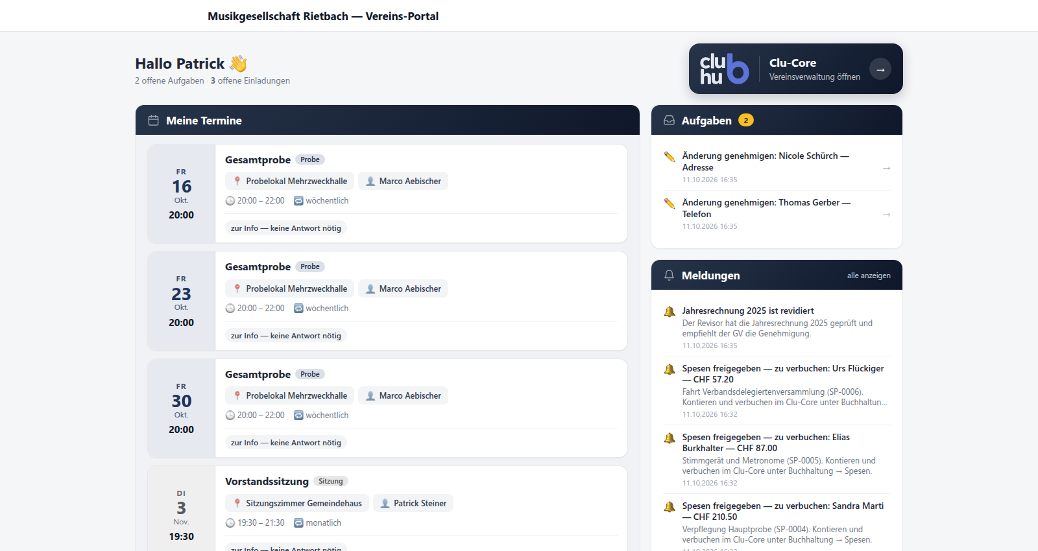Click the clubhu logo in Clu-Core card
The height and width of the screenshot is (551, 1038).
(x=724, y=69)
